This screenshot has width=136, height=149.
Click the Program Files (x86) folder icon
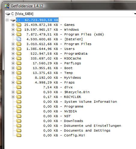[x=19, y=34]
